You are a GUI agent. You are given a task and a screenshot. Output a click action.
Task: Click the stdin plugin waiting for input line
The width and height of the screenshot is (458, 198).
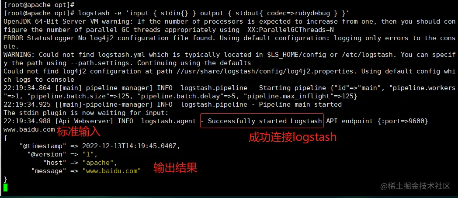pyautogui.click(x=86, y=113)
